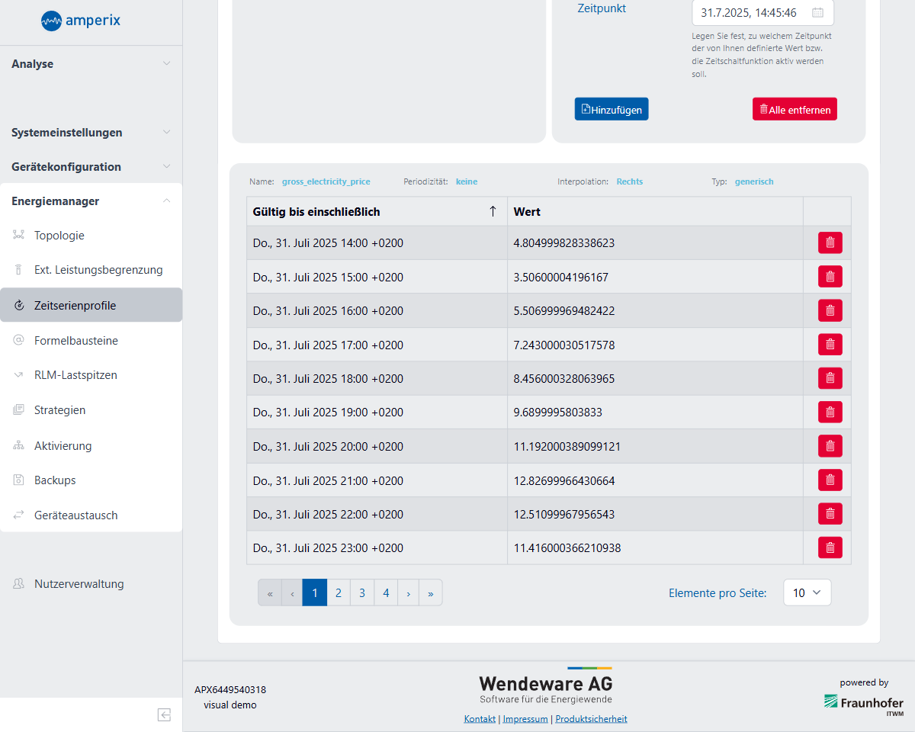The image size is (915, 732).
Task: Open the Elemente pro Seite dropdown
Action: pyautogui.click(x=807, y=592)
